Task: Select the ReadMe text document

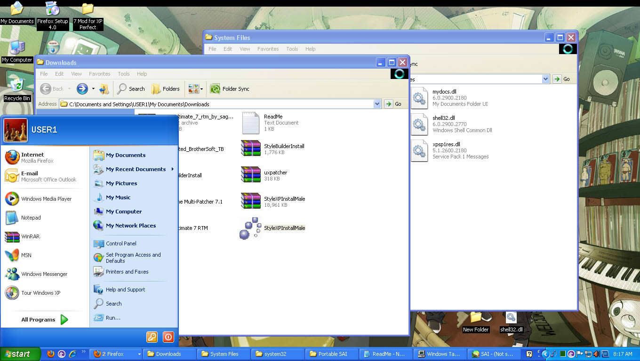Action: (x=270, y=123)
